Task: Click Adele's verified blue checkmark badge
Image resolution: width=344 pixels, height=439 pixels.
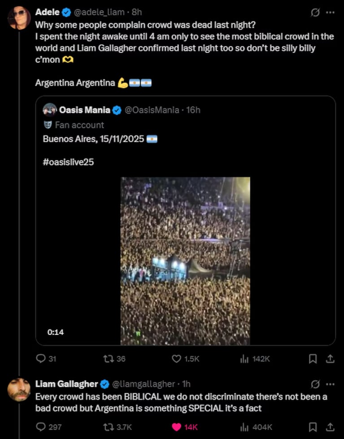Action: [x=66, y=12]
